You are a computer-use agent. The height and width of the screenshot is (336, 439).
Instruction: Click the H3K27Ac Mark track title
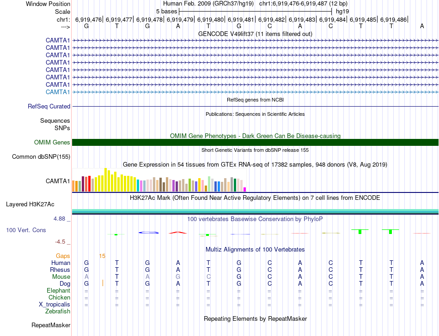pos(255,198)
